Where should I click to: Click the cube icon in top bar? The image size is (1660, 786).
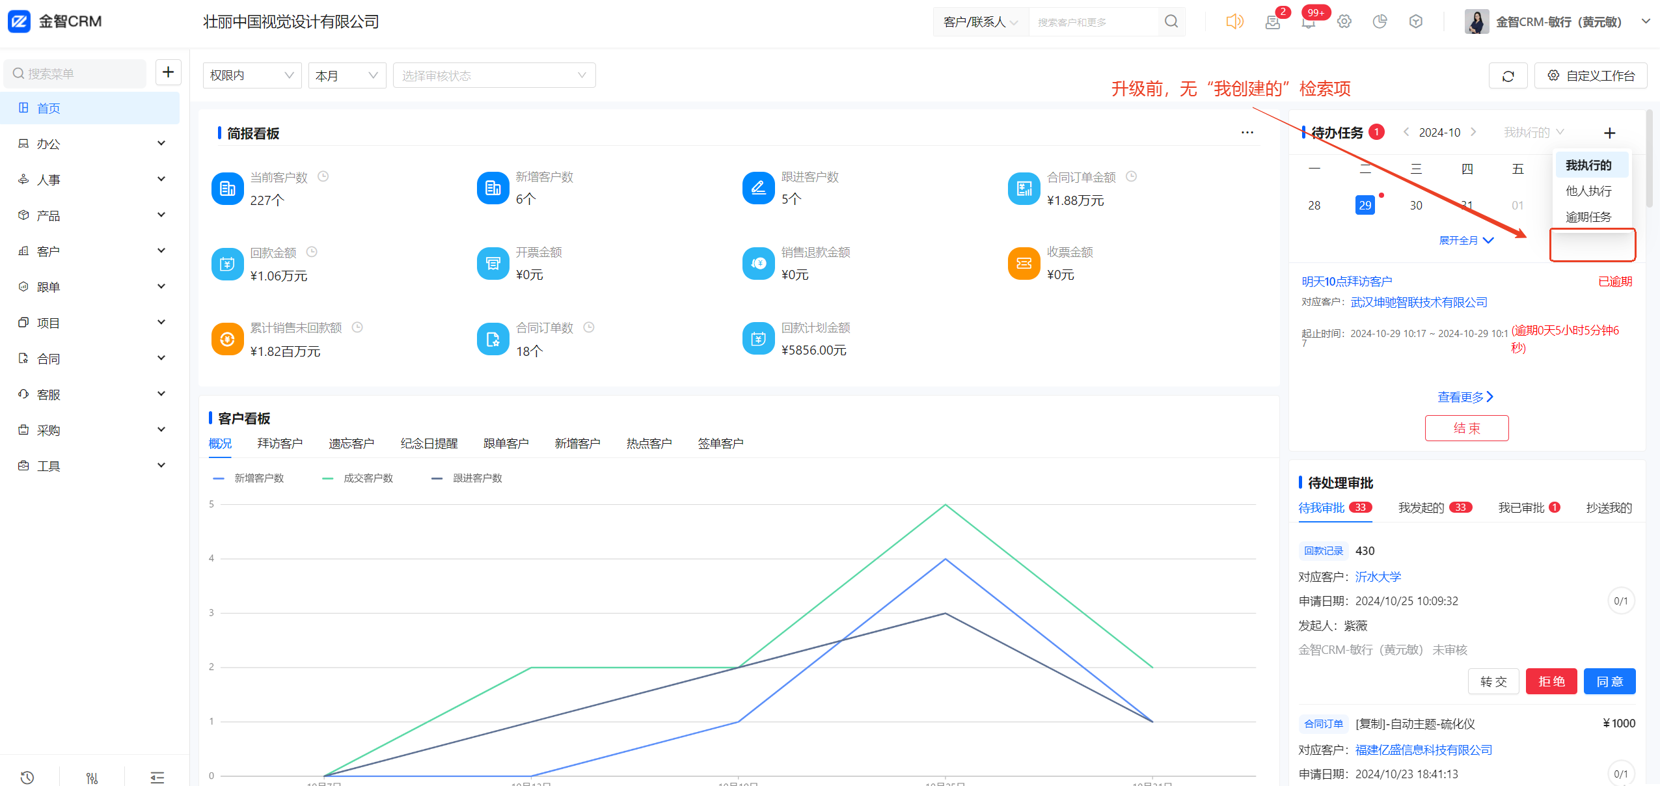pyautogui.click(x=1416, y=22)
